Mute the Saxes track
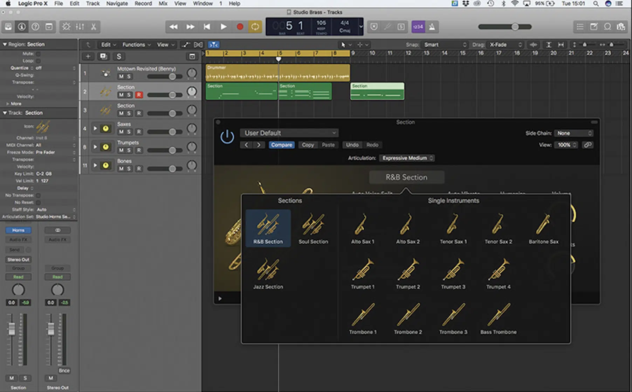 point(121,132)
